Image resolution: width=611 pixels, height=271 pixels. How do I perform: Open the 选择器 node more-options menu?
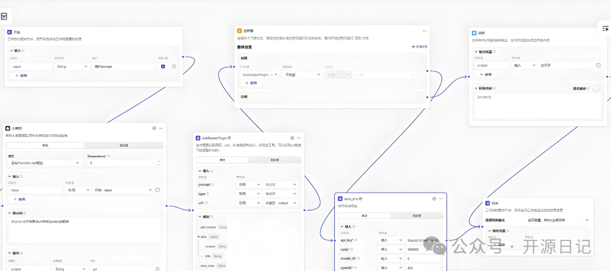[x=425, y=30]
